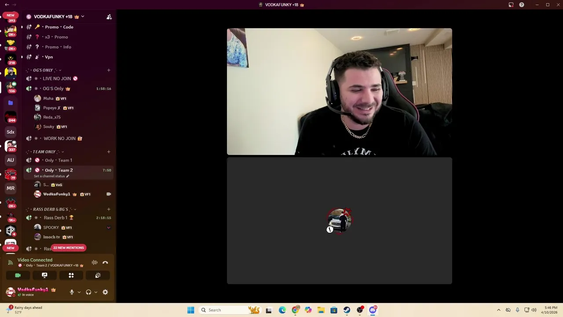Open the AU server
The image size is (563, 317).
[11, 160]
